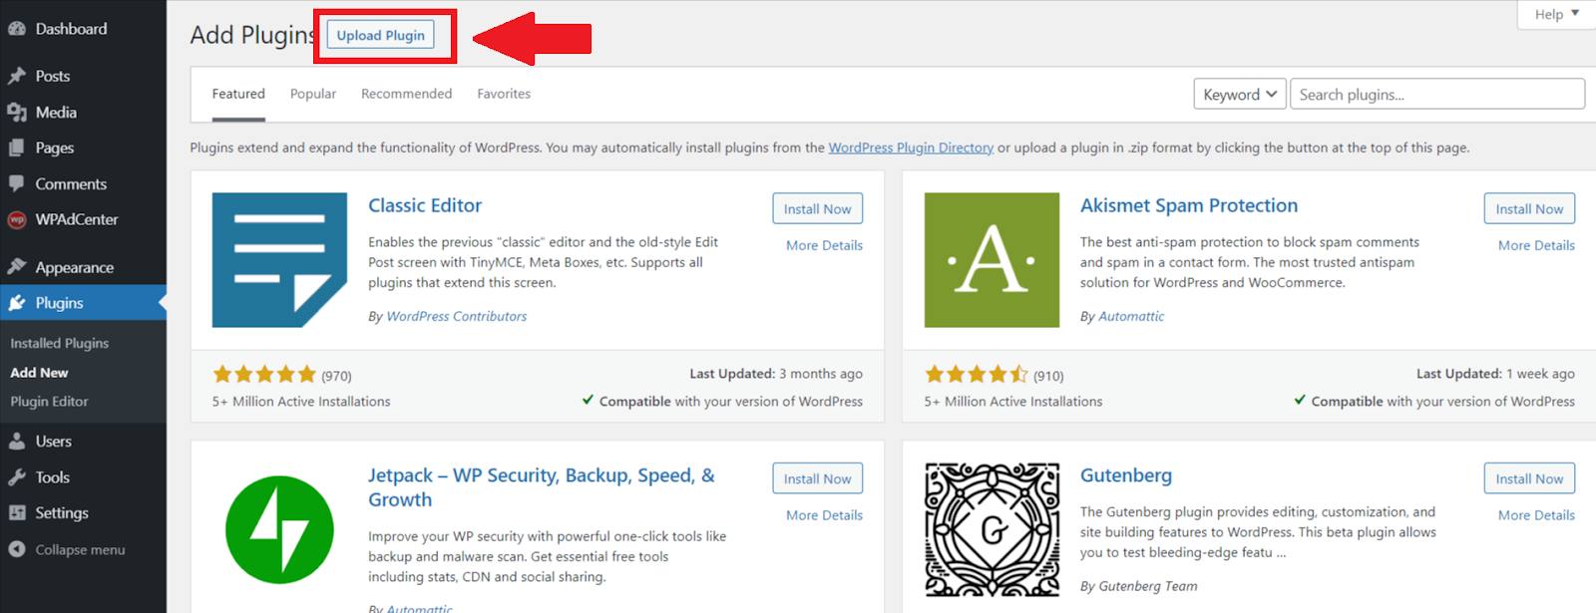Click the Classic Editor five-star rating
1596x613 pixels.
click(264, 375)
